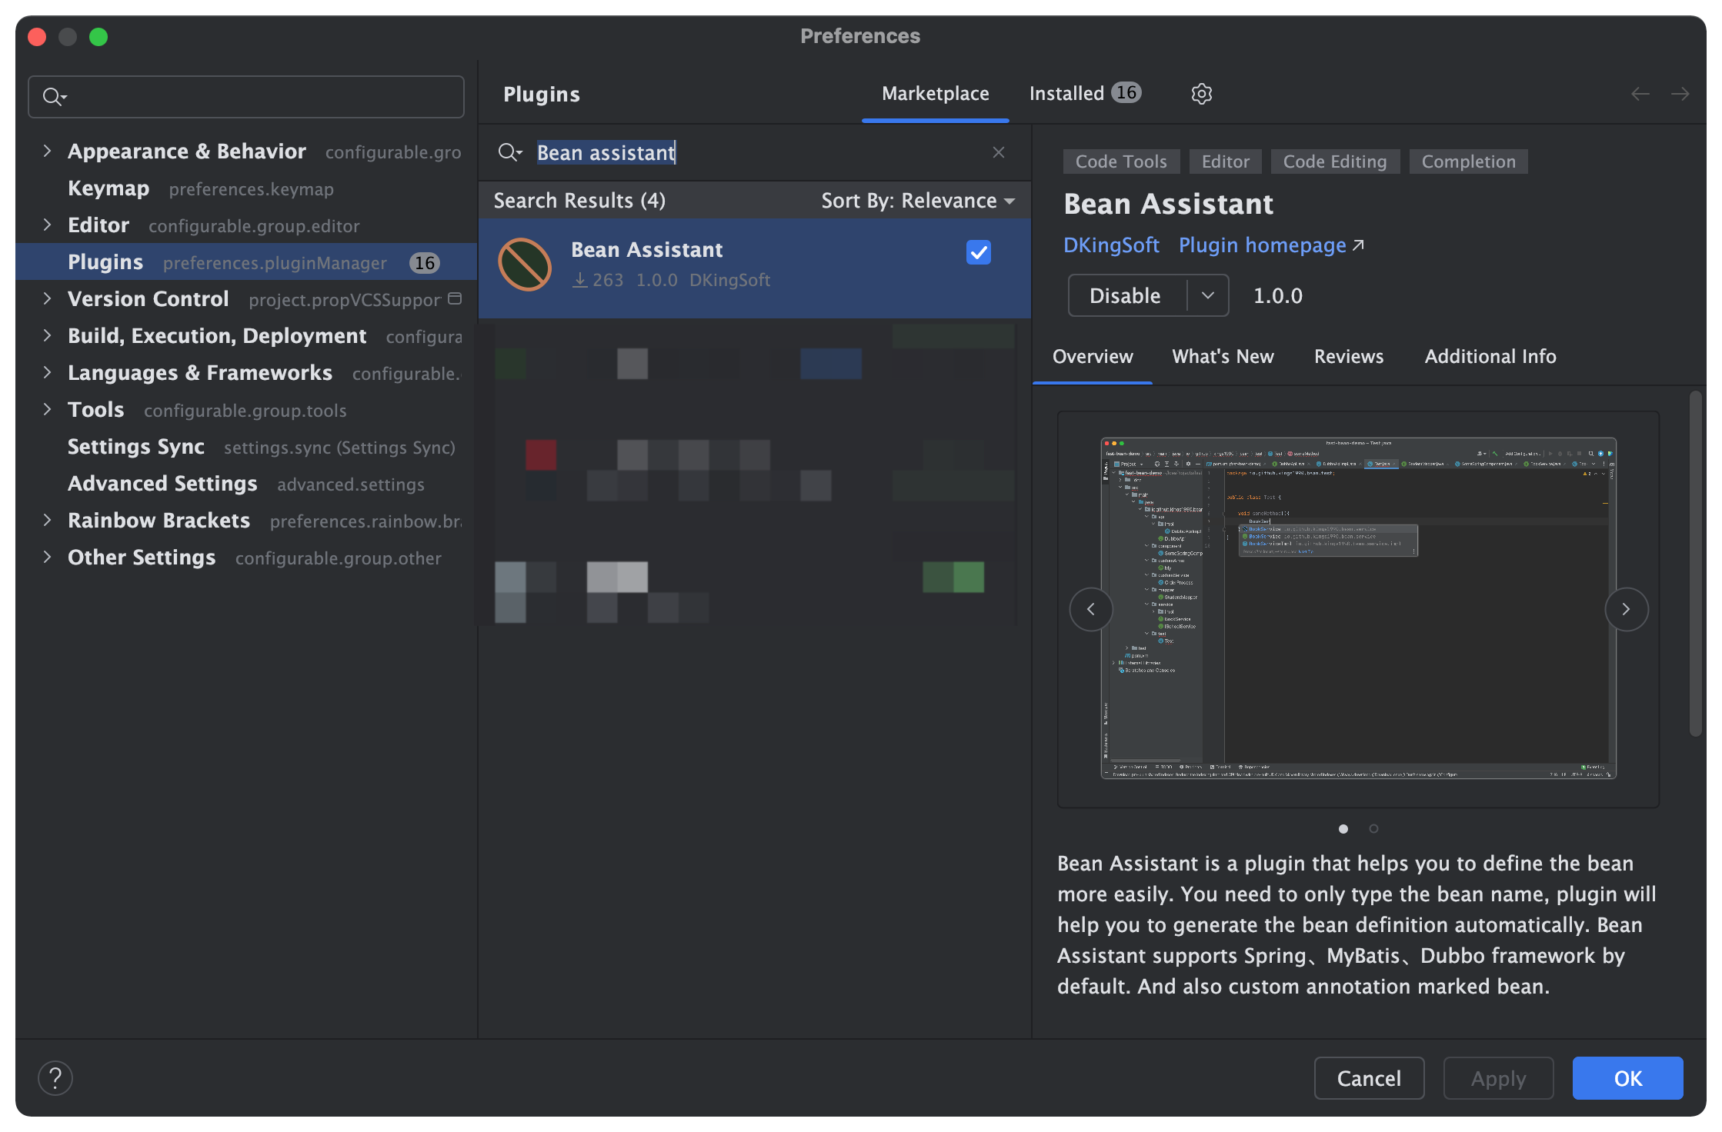Screen dimensions: 1722x1132
Task: Click the plugin screenshot thumbnail
Action: point(1343,827)
